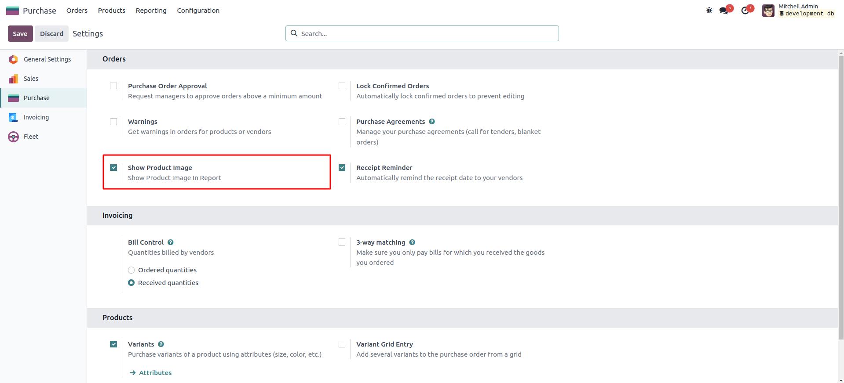
Task: Click the settings Search field
Action: tap(422, 34)
